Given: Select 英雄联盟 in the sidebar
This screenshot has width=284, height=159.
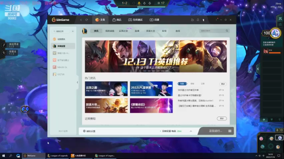Looking at the screenshot, I should click(63, 46).
